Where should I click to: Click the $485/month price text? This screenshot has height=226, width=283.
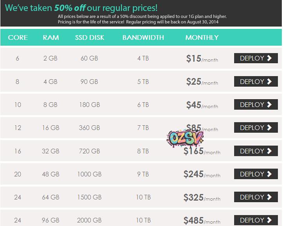(202, 221)
